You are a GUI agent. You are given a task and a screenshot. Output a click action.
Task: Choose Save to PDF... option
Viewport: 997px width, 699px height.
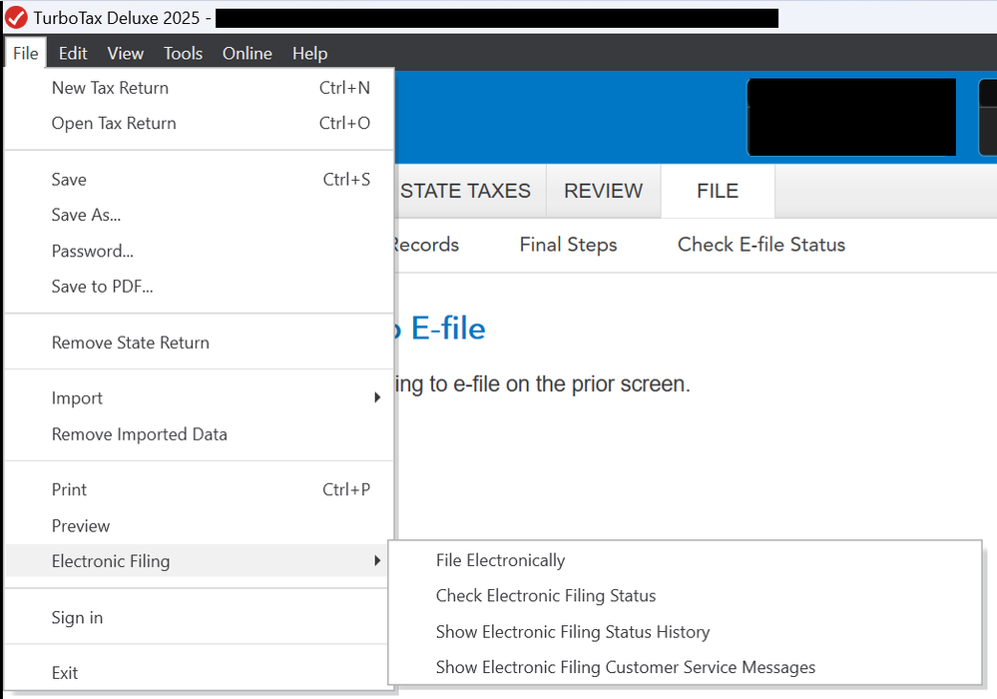[102, 287]
